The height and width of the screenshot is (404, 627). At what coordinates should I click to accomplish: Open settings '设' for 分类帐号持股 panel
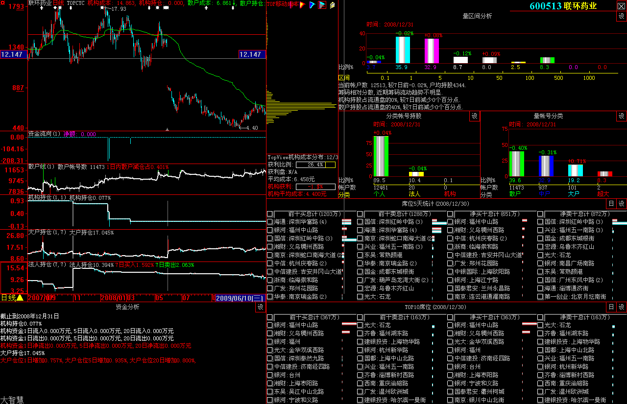click(x=474, y=116)
